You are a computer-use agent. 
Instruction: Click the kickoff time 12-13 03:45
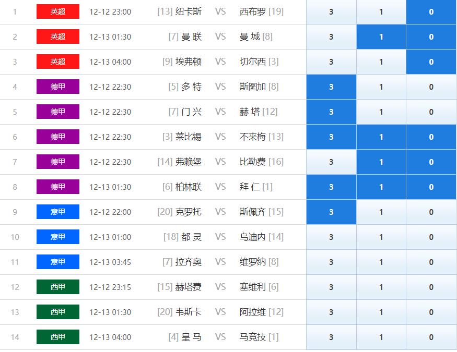point(110,262)
